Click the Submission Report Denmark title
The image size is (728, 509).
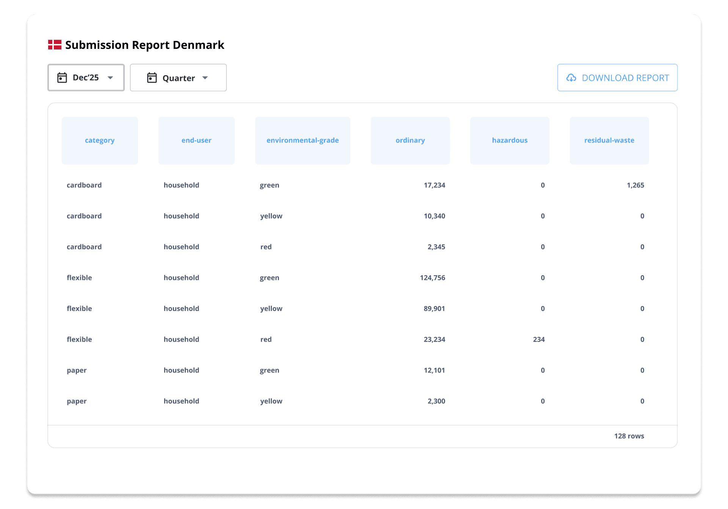tap(144, 45)
